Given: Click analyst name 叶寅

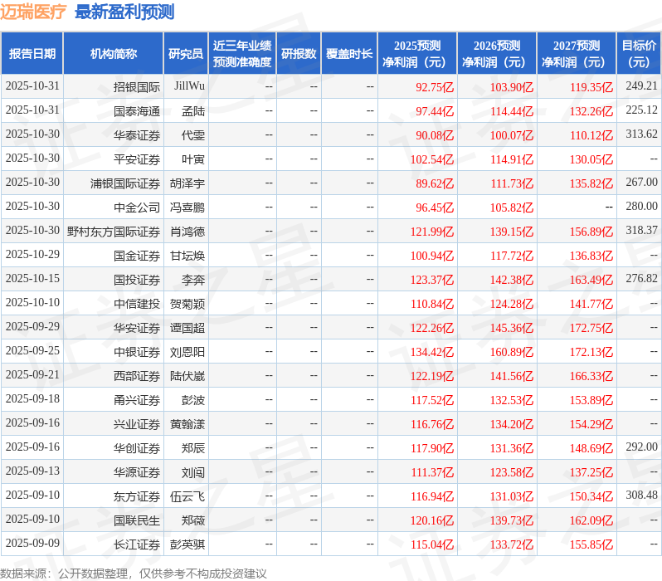Looking at the screenshot, I should 193,159.
